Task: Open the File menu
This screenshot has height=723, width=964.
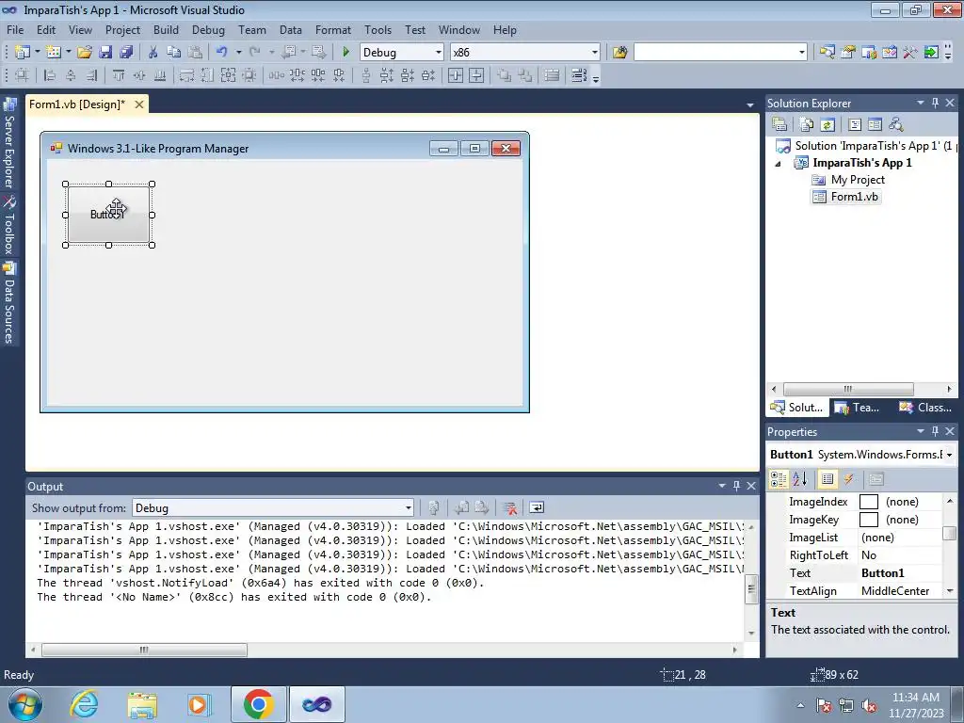Action: 15,29
